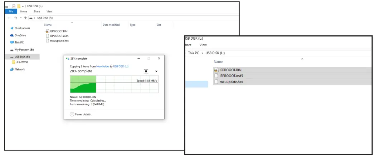Click the Forward navigation arrow
The image size is (375, 158).
[15, 18]
